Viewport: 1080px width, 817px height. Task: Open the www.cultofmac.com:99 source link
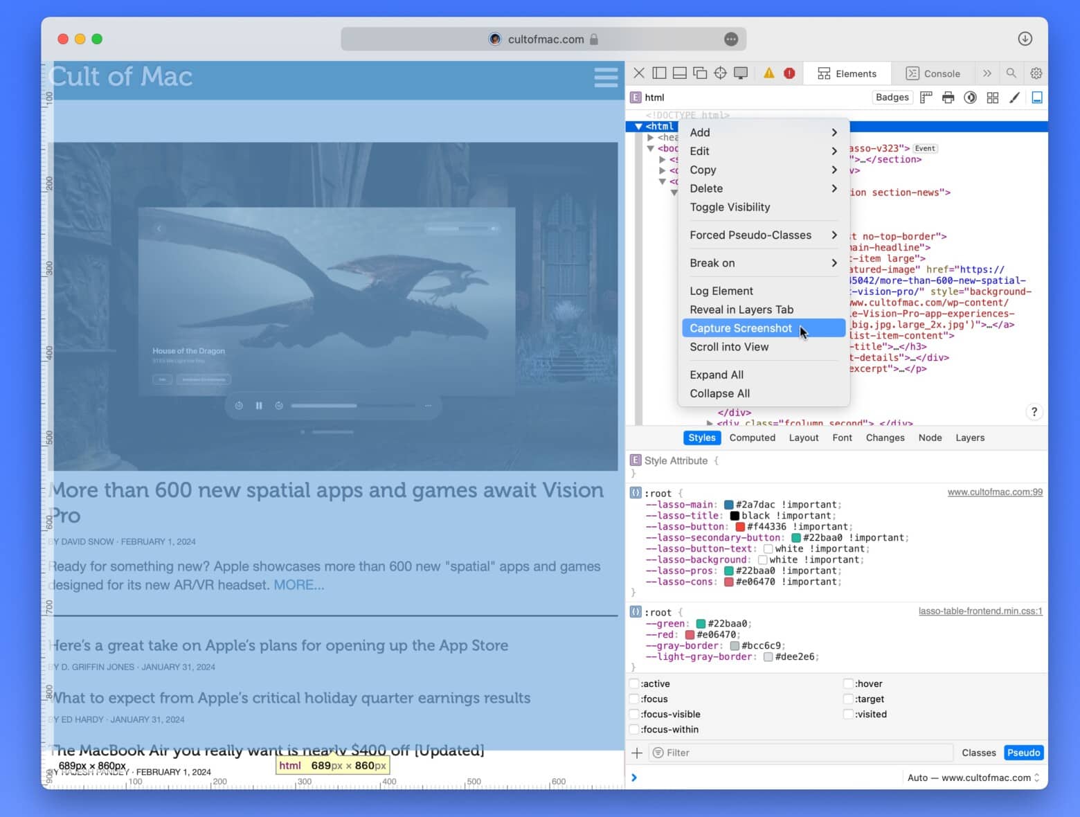click(995, 492)
